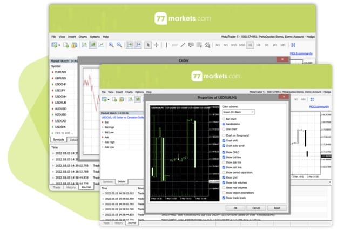Select the cursor arrow tool in back toolbar
The height and width of the screenshot is (231, 337).
coord(149,45)
